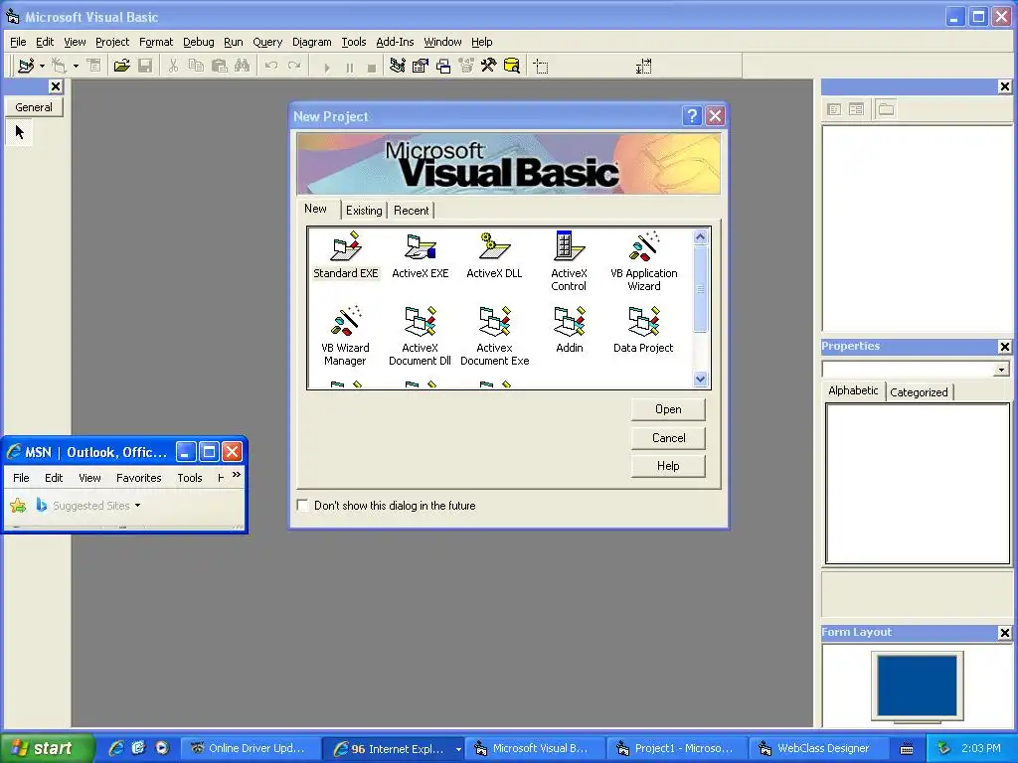Click Toggle Folders icon in Project Explorer
1018x763 pixels.
(x=886, y=109)
